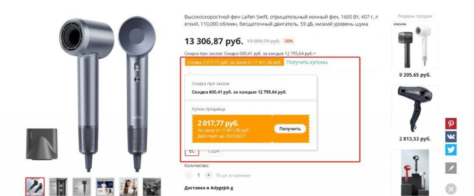The height and width of the screenshot is (196, 474).
Task: Select the США shipping option
Action: [x=214, y=151]
